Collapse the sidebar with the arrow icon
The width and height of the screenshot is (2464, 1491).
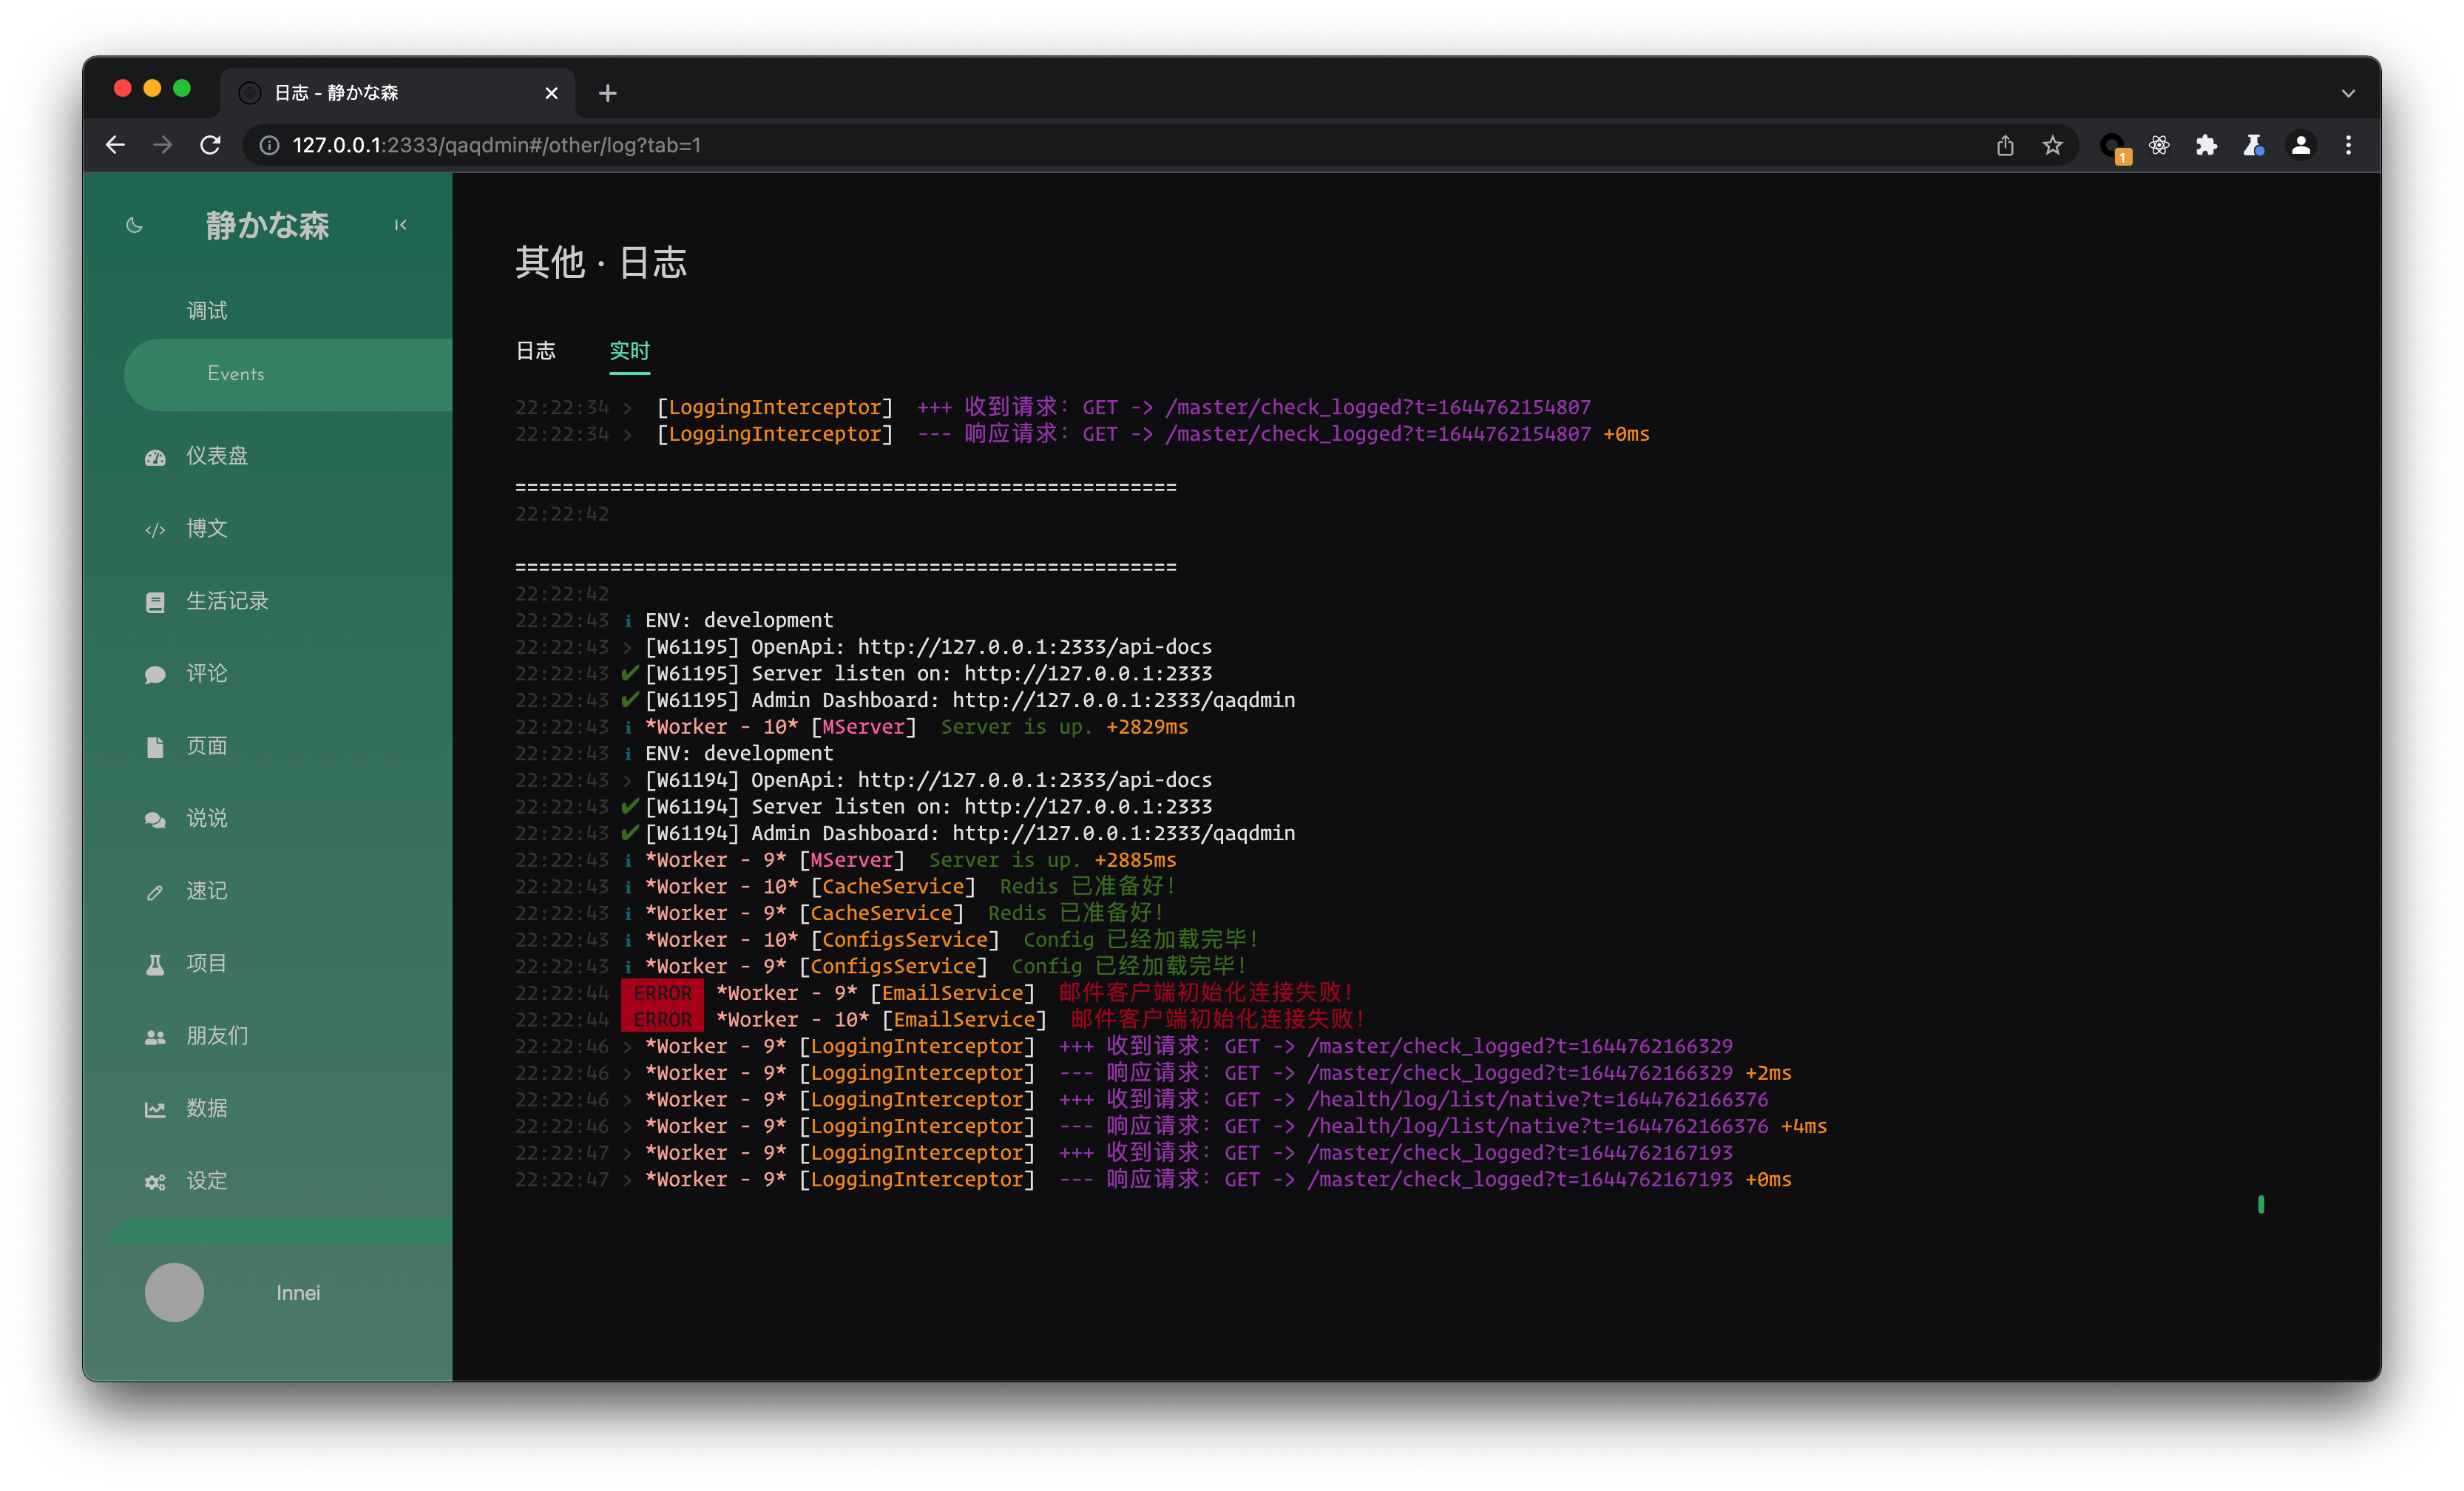tap(400, 225)
